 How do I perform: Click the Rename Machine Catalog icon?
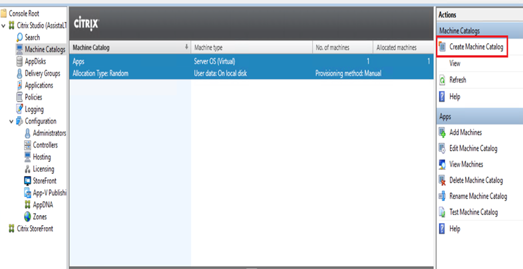click(x=442, y=197)
